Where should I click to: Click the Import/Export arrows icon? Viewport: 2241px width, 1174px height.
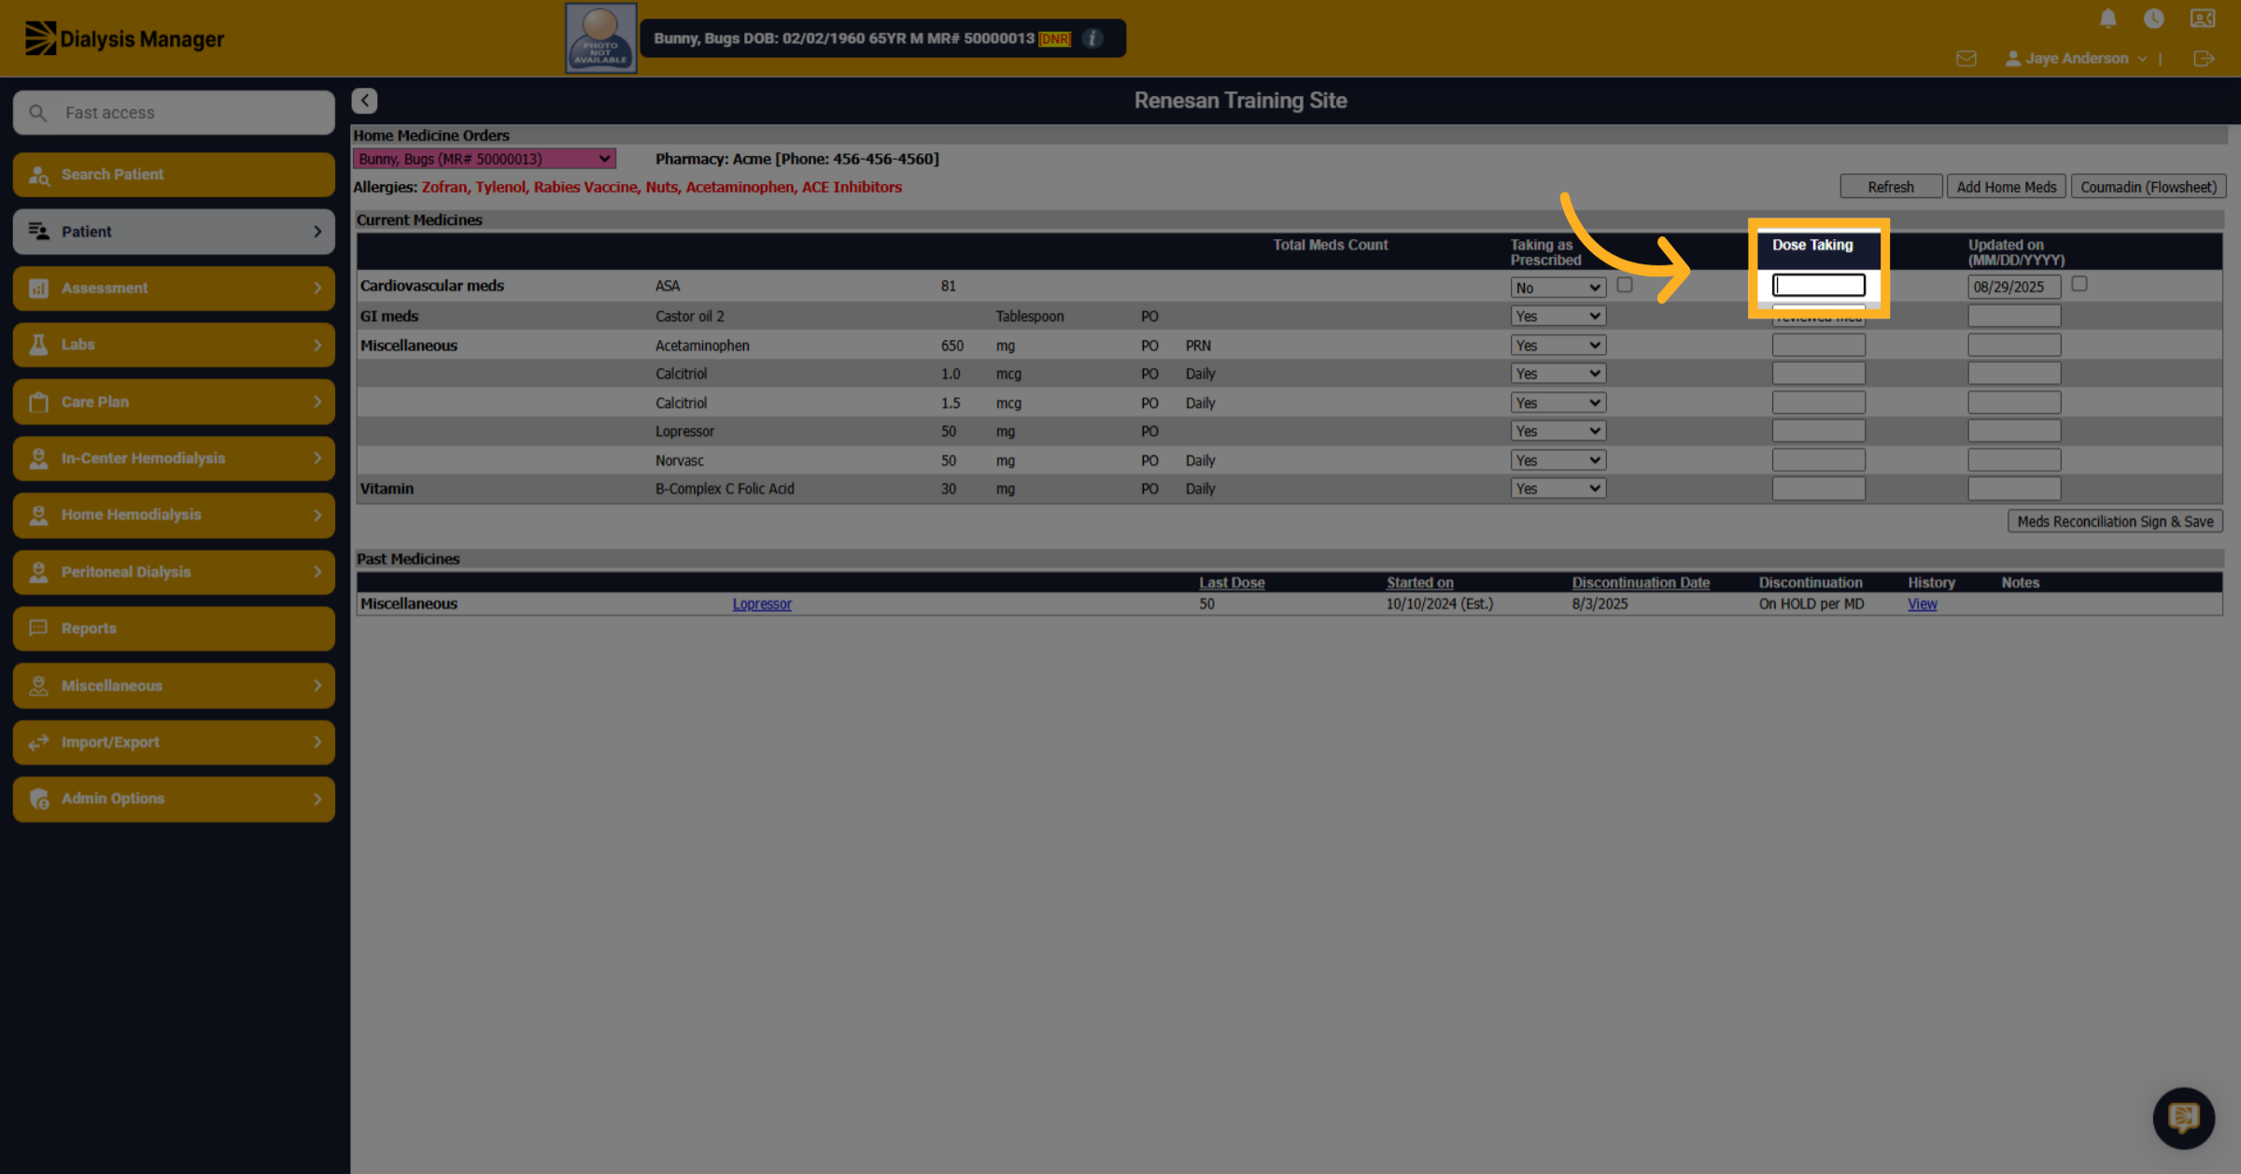click(38, 743)
